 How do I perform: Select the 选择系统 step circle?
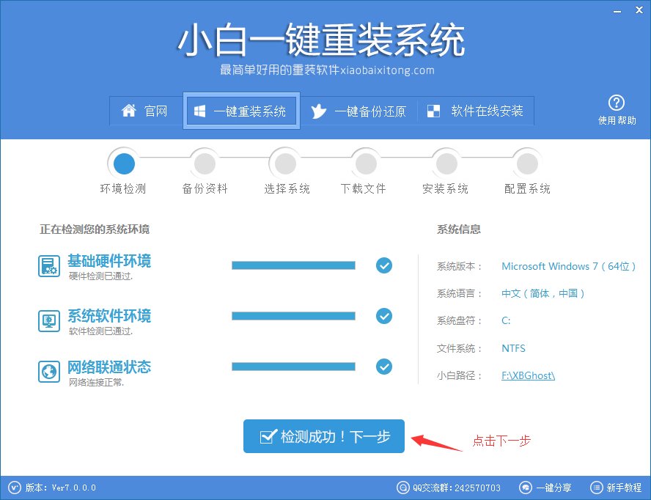(284, 163)
